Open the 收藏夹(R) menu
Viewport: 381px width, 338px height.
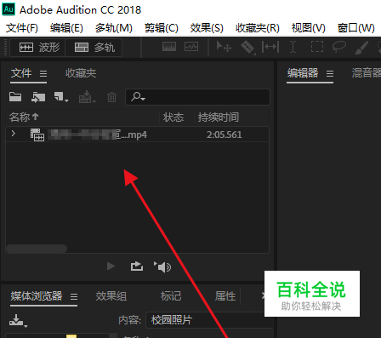click(x=258, y=28)
